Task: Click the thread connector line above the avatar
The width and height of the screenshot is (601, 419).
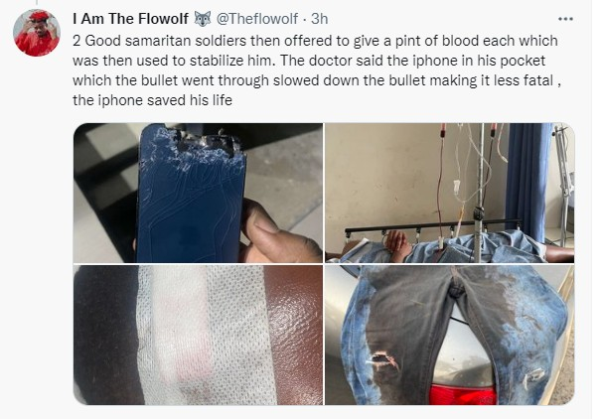Action: (x=37, y=3)
